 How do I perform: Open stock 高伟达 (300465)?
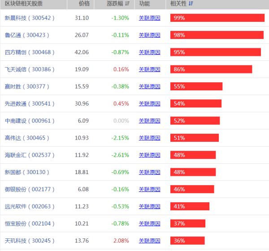click(27, 138)
